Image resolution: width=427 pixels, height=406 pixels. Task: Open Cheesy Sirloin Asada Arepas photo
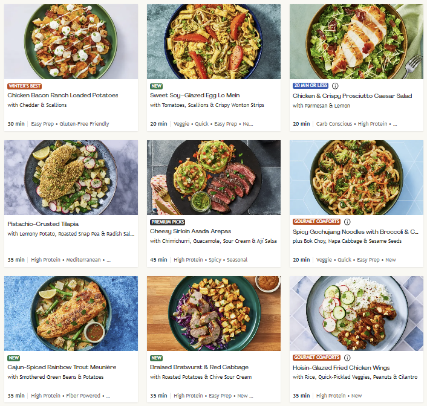tap(213, 178)
